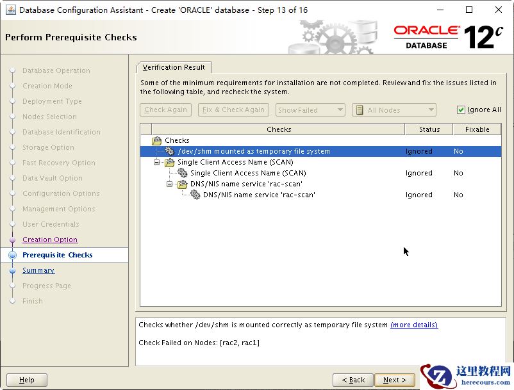This screenshot has width=514, height=390.
Task: Click gear icon of Single Client Access Name check
Action: point(182,172)
